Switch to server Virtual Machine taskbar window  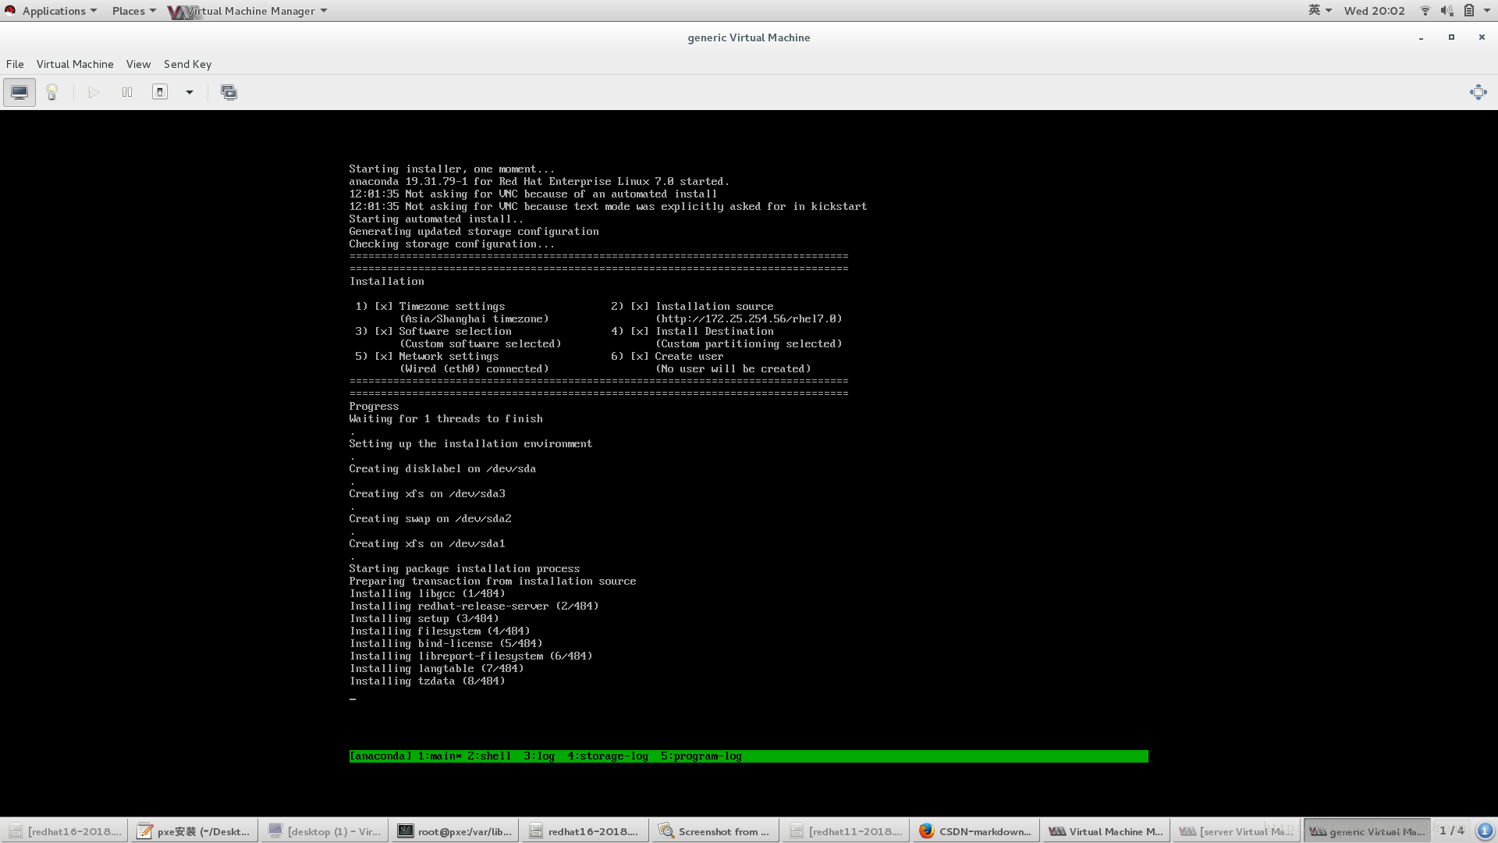point(1237,831)
